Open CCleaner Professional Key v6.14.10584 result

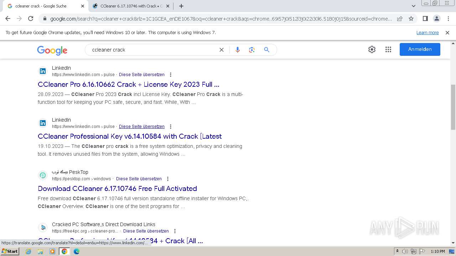(130, 137)
